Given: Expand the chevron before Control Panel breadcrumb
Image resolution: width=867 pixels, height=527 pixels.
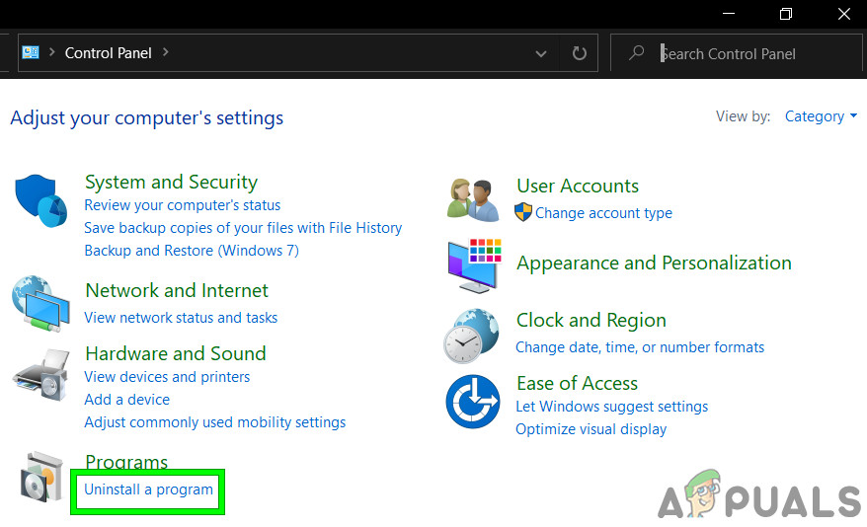Looking at the screenshot, I should (52, 52).
